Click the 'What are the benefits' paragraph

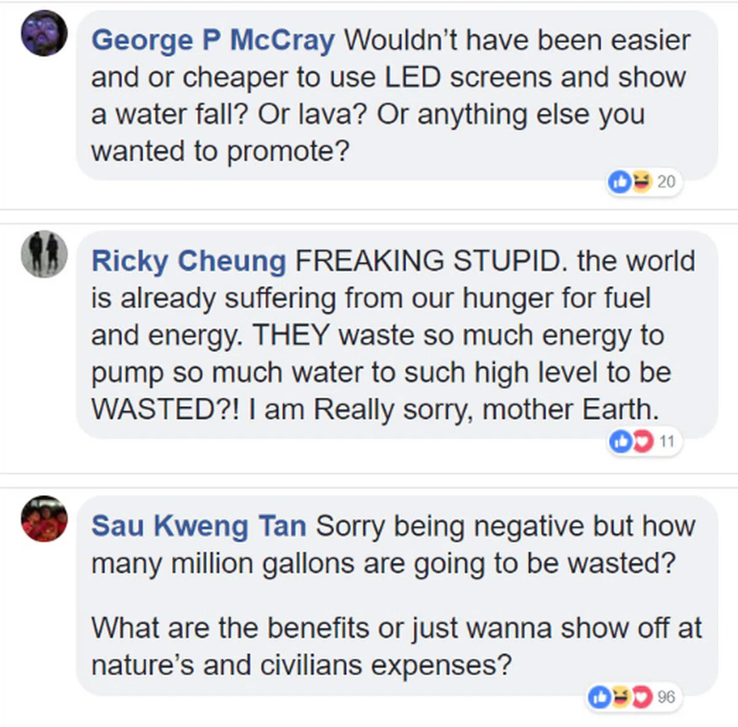point(394,646)
